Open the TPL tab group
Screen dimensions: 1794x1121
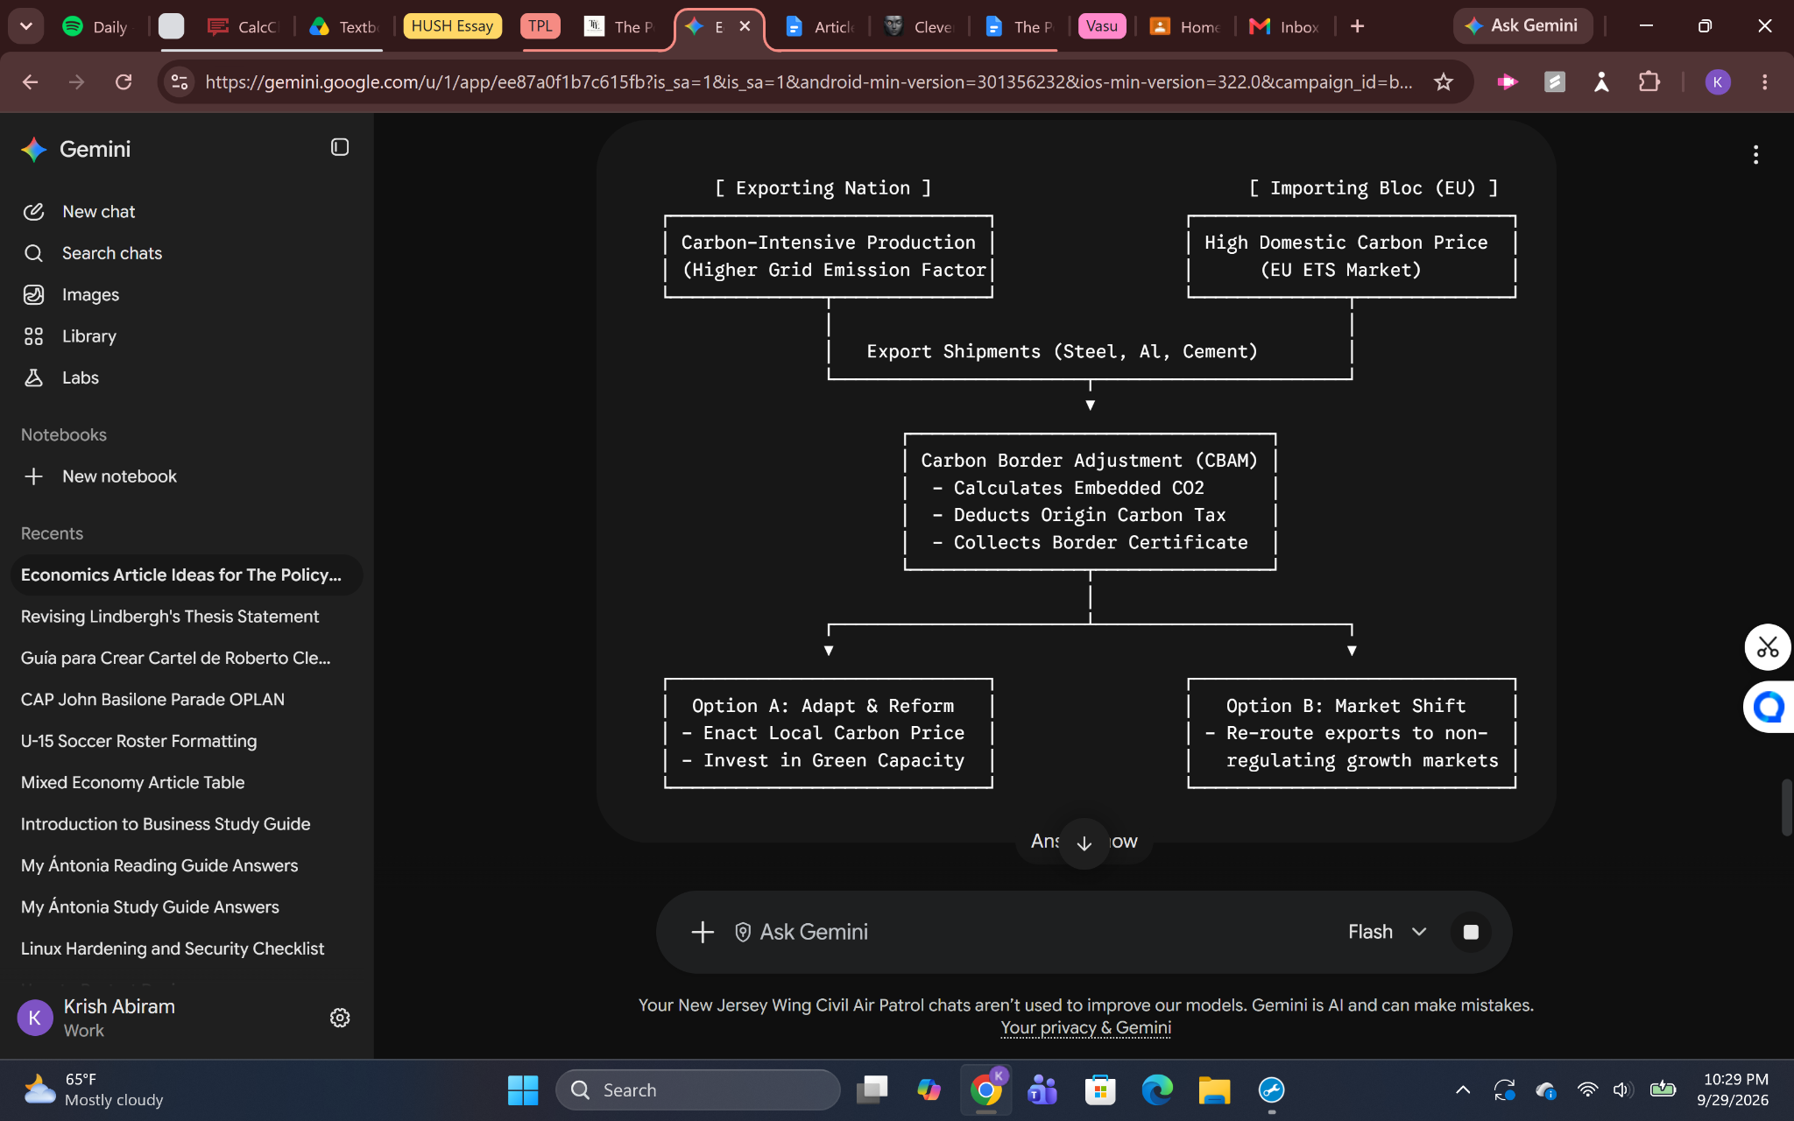tap(540, 26)
